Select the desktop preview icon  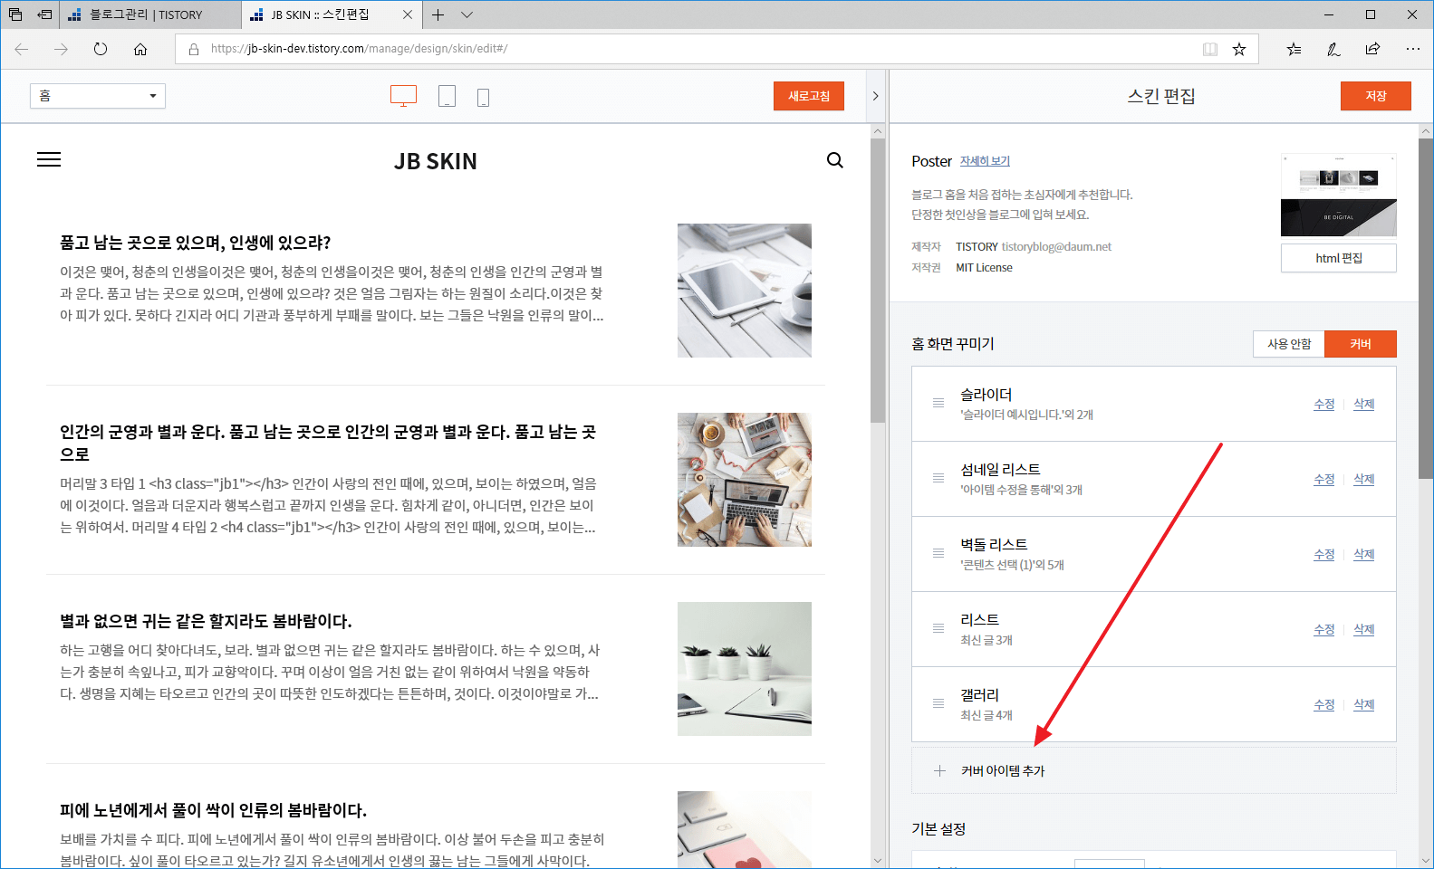tap(403, 96)
